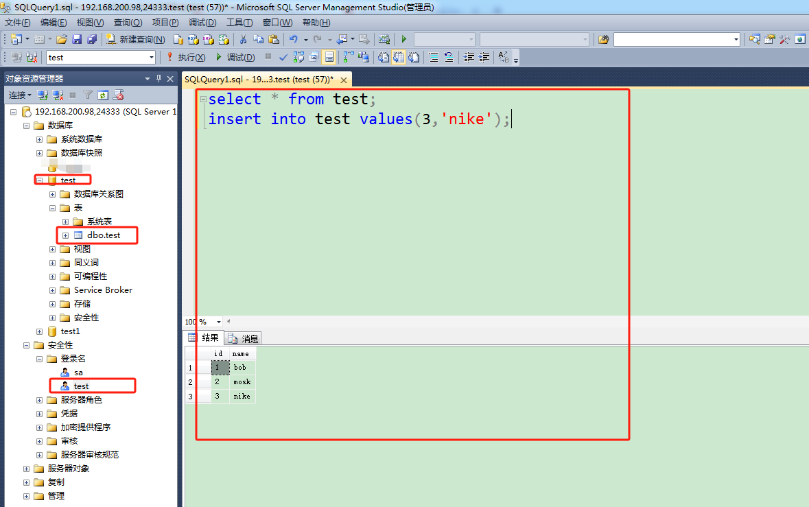Image resolution: width=809 pixels, height=507 pixels.
Task: Open Query Options window icon
Action: click(314, 57)
